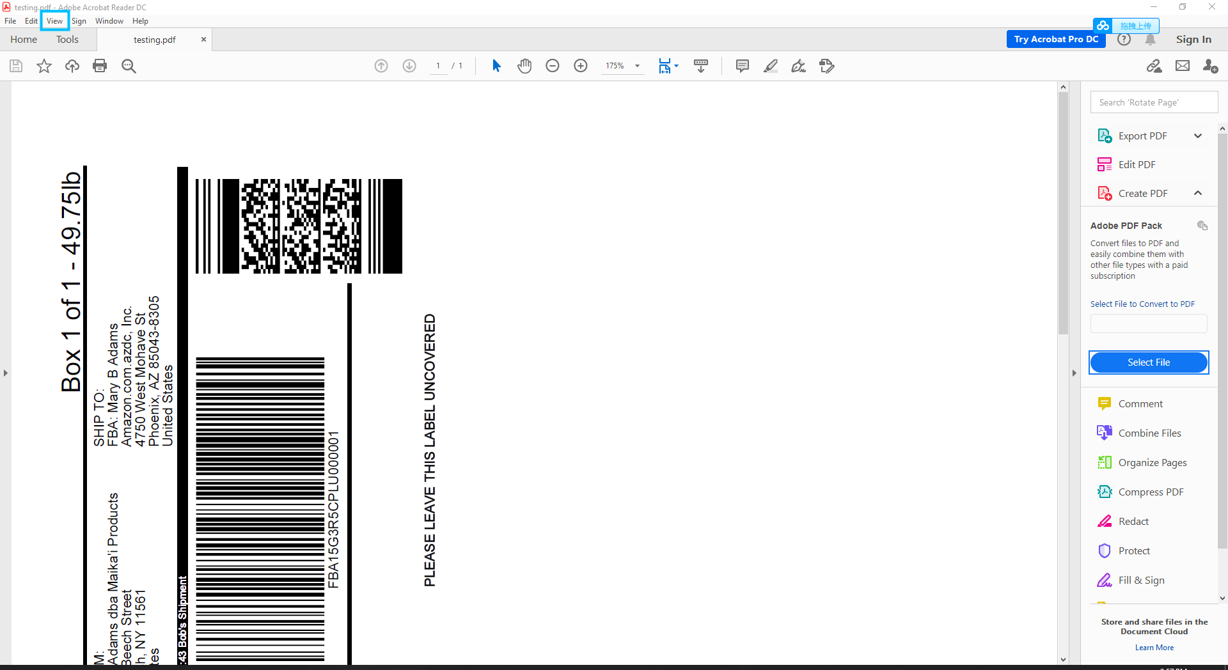1228x670 pixels.
Task: Click the Learn More link
Action: 1154,648
